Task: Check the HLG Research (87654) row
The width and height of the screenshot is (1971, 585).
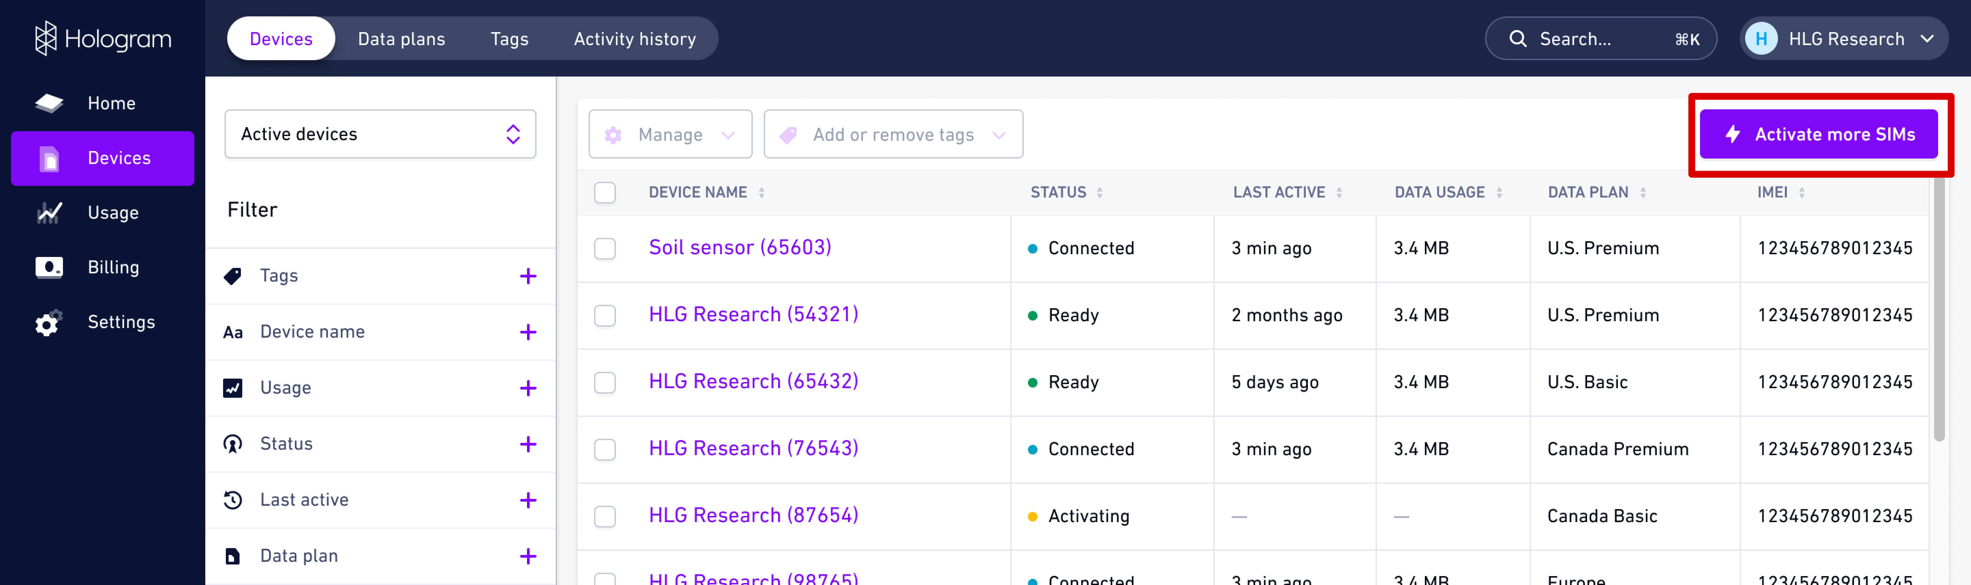Action: [x=605, y=516]
